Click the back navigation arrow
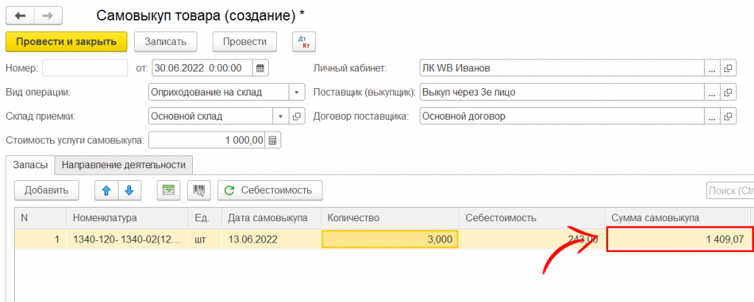Screen dimensions: 754x302 click(20, 15)
